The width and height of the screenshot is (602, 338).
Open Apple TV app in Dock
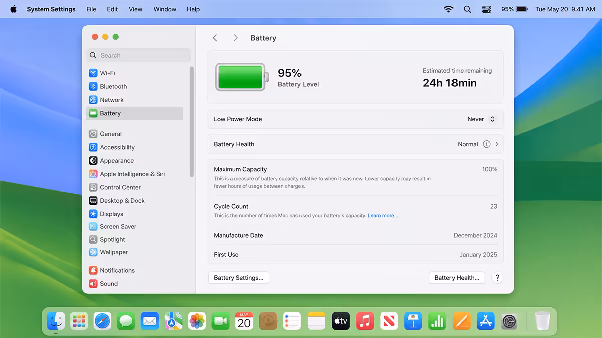(x=341, y=321)
